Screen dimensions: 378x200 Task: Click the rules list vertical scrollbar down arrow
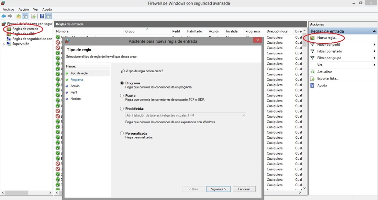tap(304, 188)
